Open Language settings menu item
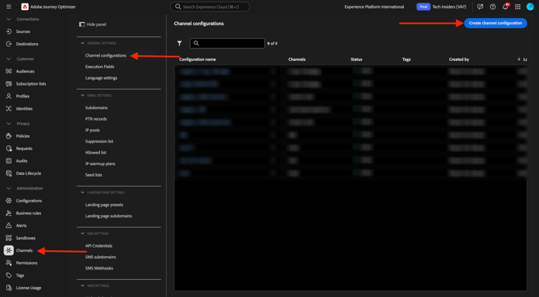 [x=101, y=78]
